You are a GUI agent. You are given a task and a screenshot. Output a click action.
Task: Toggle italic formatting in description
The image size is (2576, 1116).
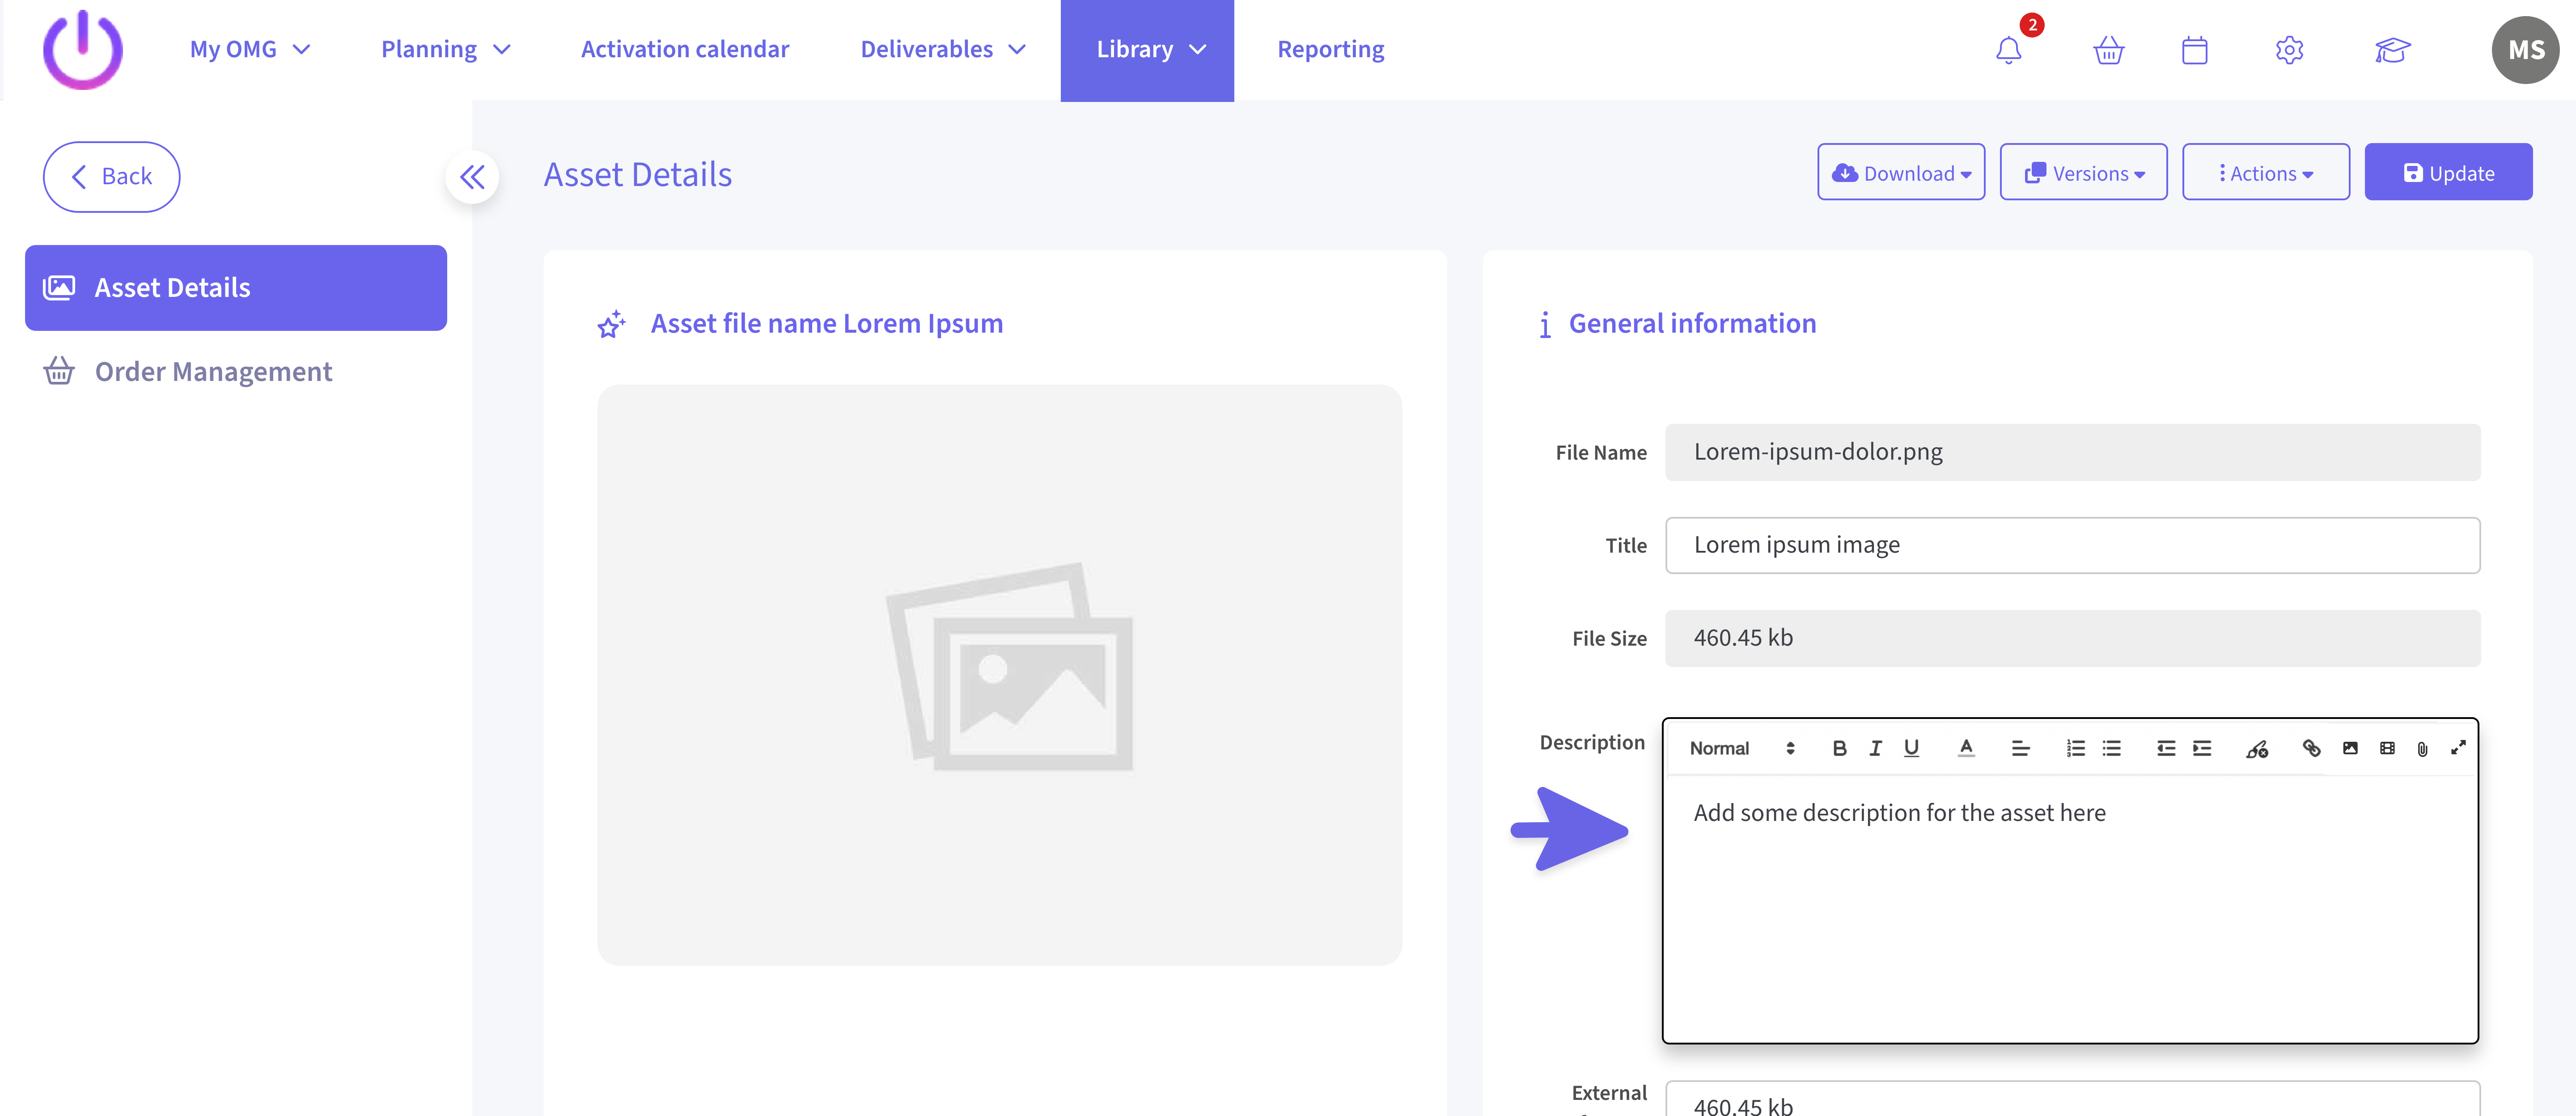coord(1875,748)
